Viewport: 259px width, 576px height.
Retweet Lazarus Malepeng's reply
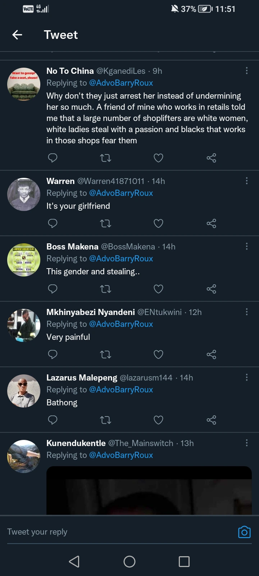105,420
